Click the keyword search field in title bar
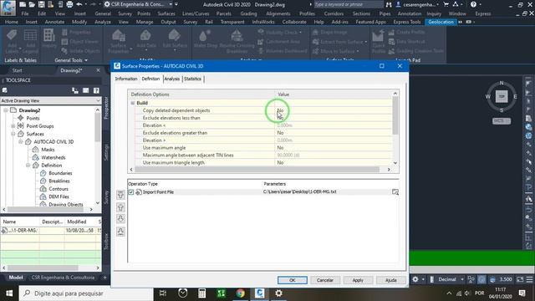Image resolution: width=535 pixels, height=301 pixels. 348,4
